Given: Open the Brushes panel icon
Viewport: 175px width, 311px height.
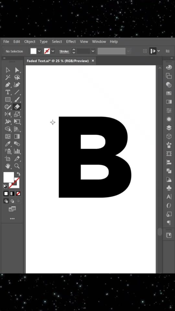Looking at the screenshot, I should 169,145.
